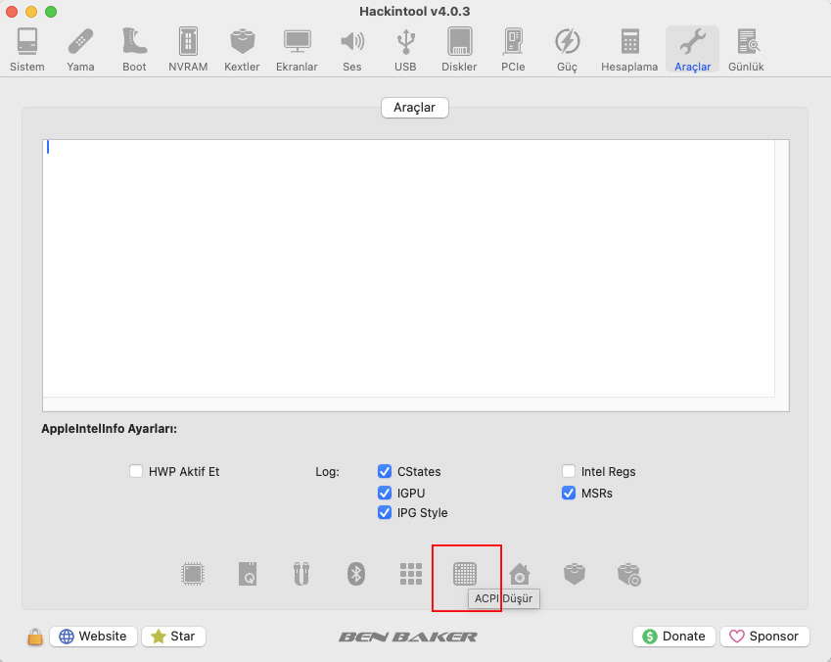Click the brick with refresh arrow icon
Screen dimensions: 831x662
tap(628, 574)
